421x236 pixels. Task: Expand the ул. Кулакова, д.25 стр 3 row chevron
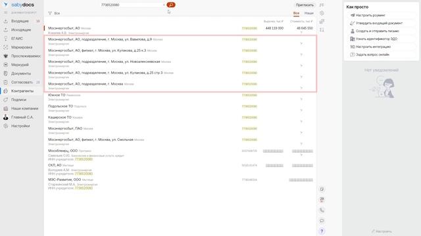(x=301, y=77)
